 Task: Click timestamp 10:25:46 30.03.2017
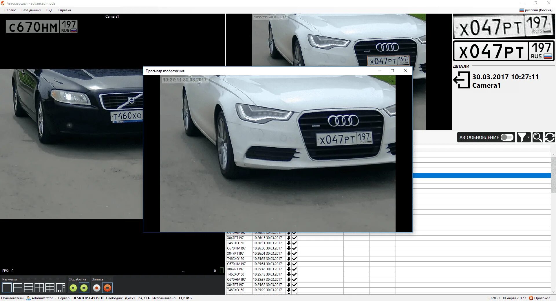[x=267, y=269]
